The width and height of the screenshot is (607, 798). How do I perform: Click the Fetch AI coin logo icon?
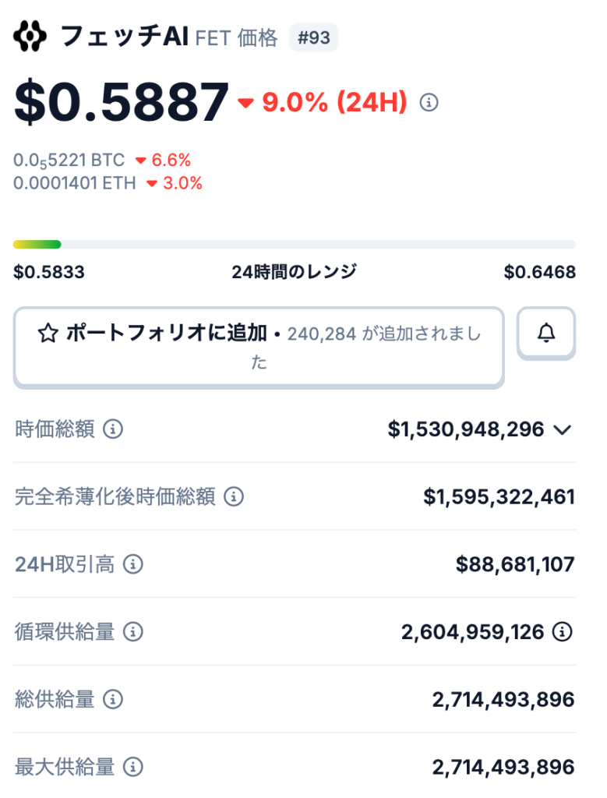pyautogui.click(x=30, y=37)
